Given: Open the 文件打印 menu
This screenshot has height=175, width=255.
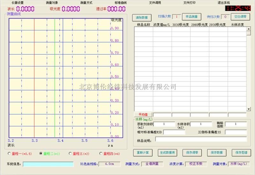Looking at the screenshot, I should coord(189,3).
